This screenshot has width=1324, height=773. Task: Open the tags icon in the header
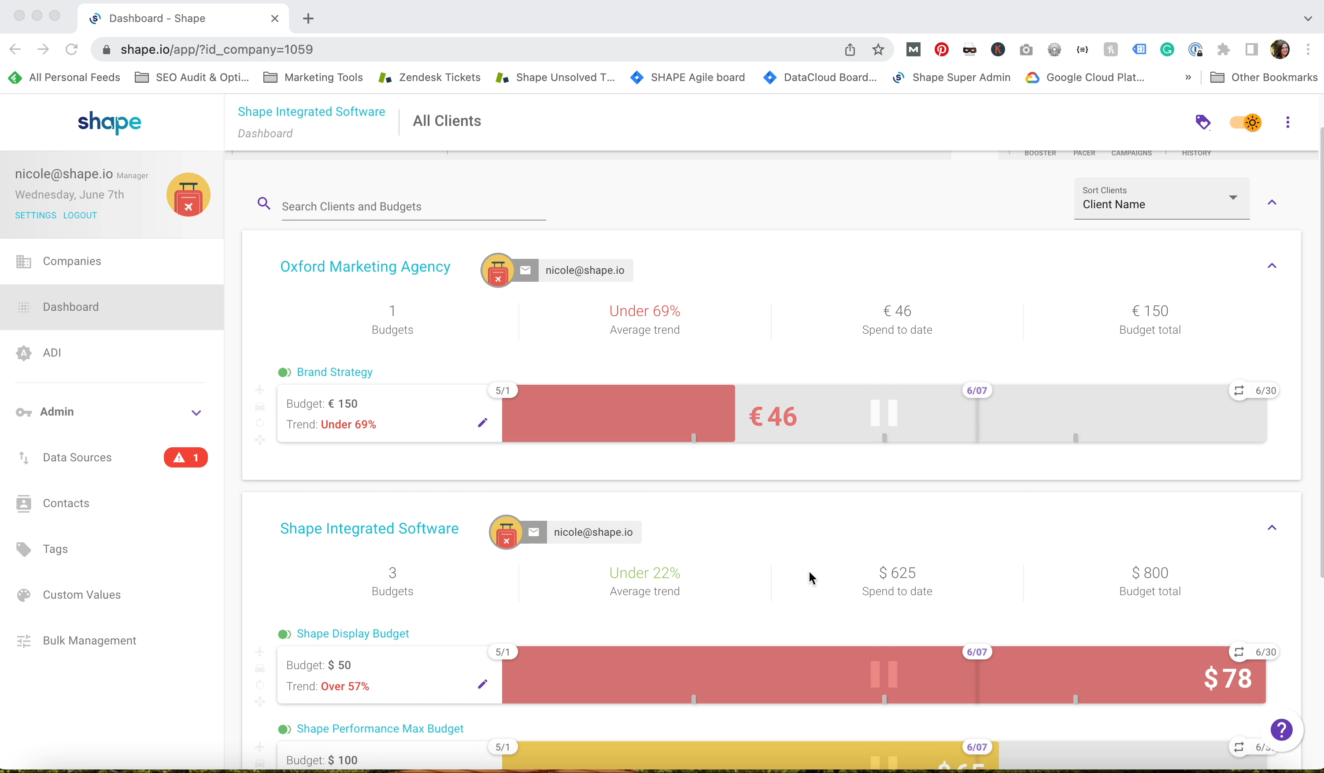tap(1202, 122)
